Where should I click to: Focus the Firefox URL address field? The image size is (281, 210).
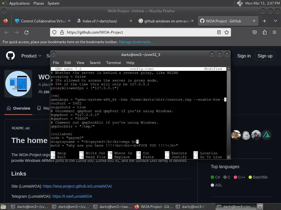tap(140, 32)
